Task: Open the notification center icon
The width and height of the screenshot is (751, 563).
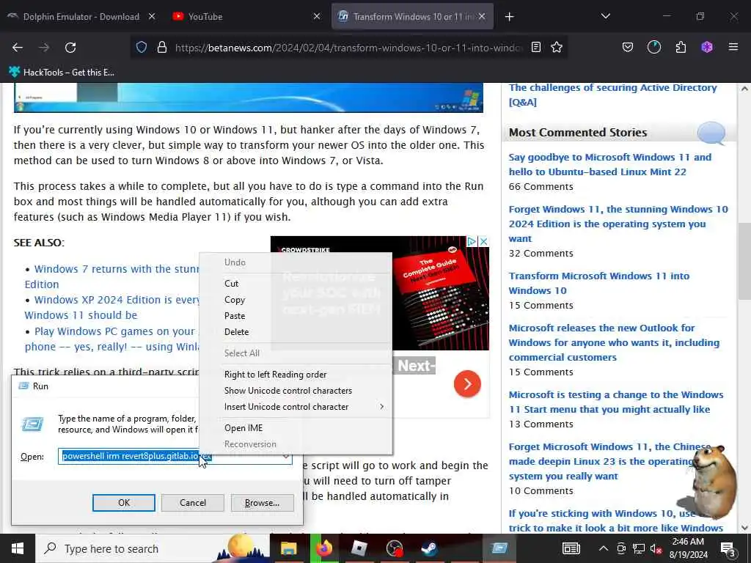Action: click(728, 548)
